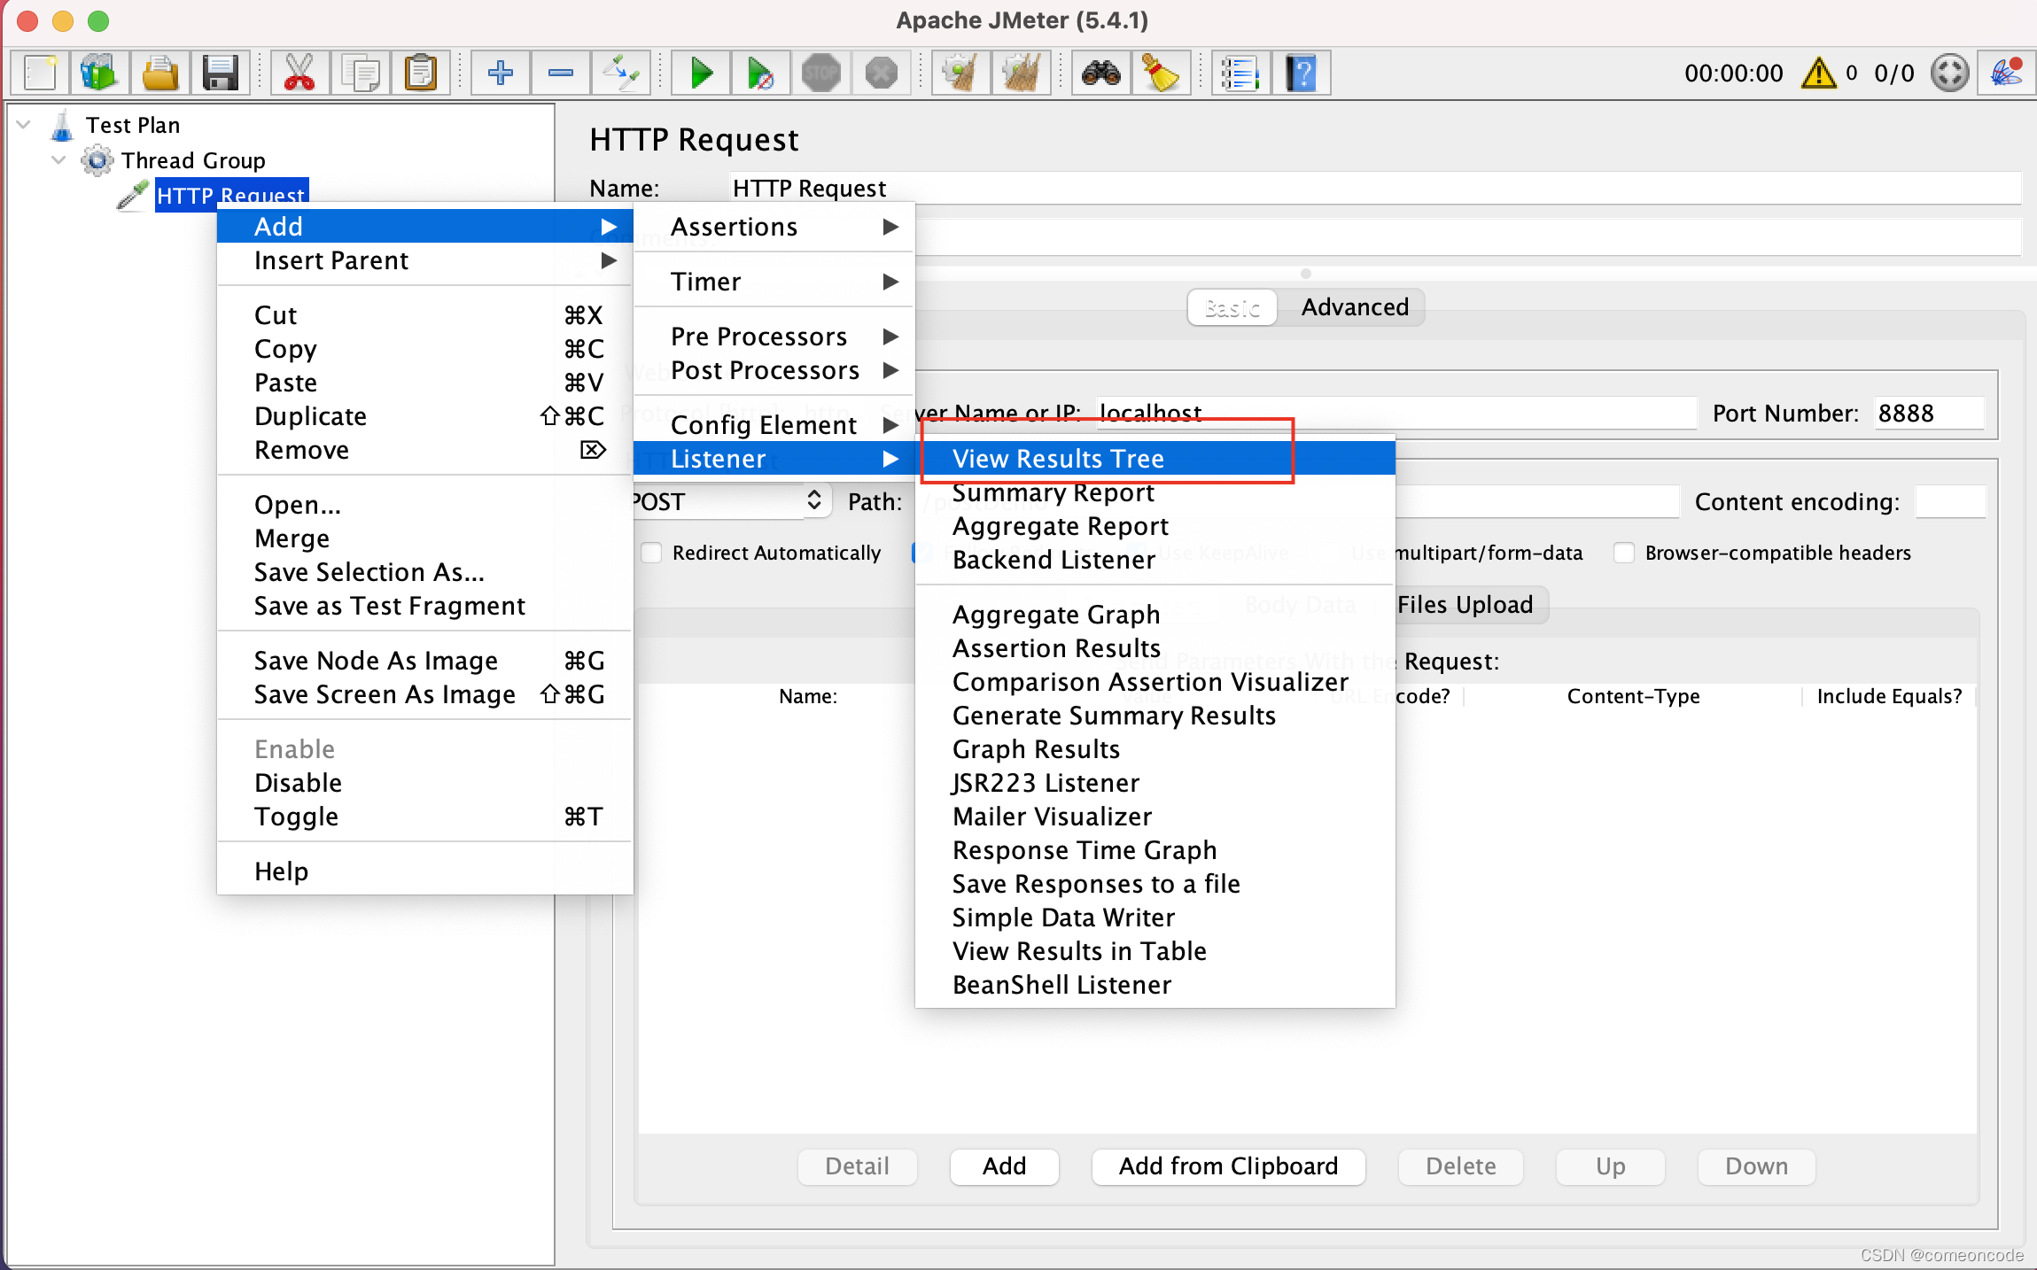Select Backend Listener option
Screen dimensions: 2037x1270
(1155, 560)
